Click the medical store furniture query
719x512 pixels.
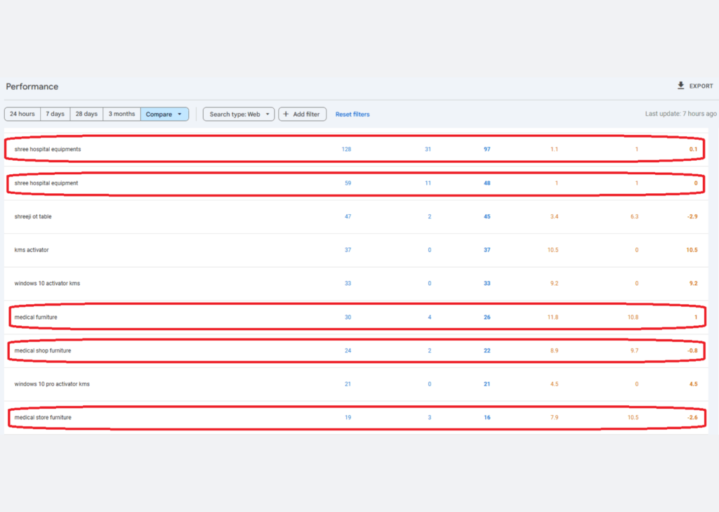[43, 418]
